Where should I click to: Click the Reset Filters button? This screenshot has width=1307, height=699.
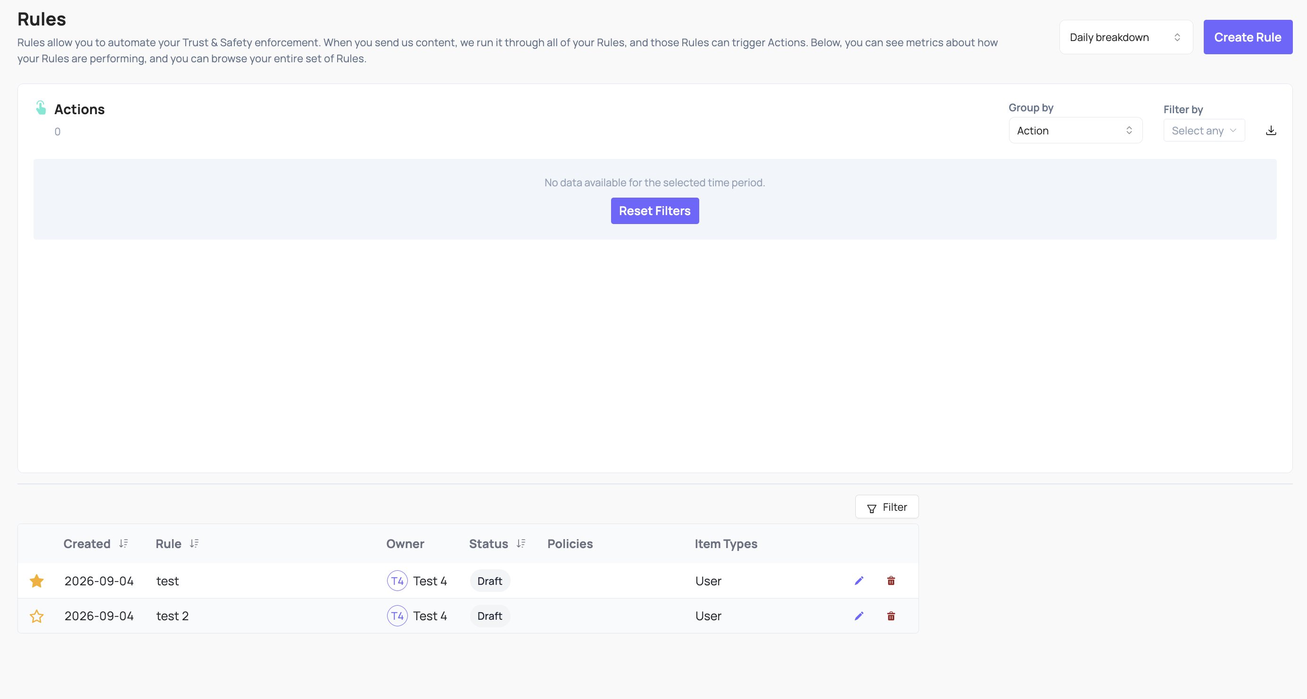pos(654,211)
